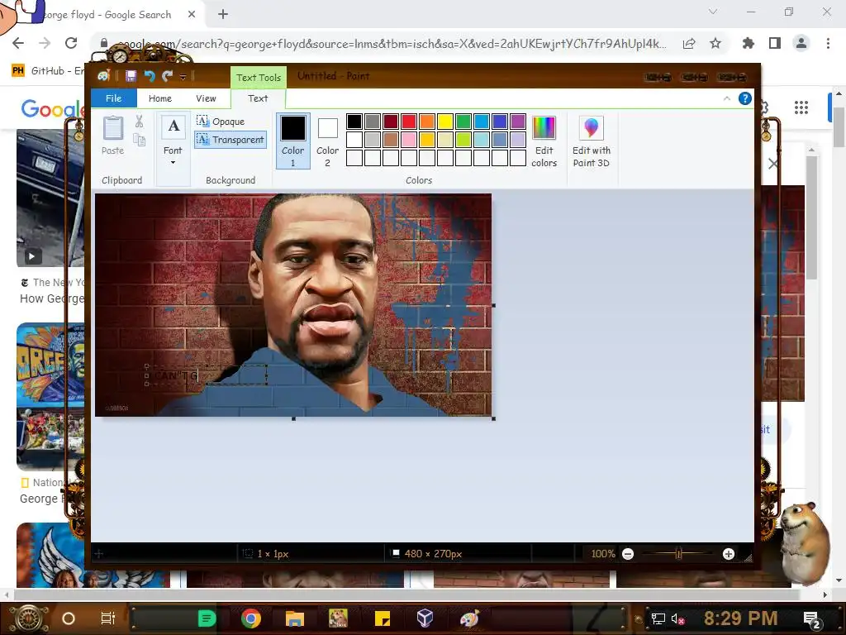
Task: Switch to the Home ribbon tab
Action: coord(160,98)
